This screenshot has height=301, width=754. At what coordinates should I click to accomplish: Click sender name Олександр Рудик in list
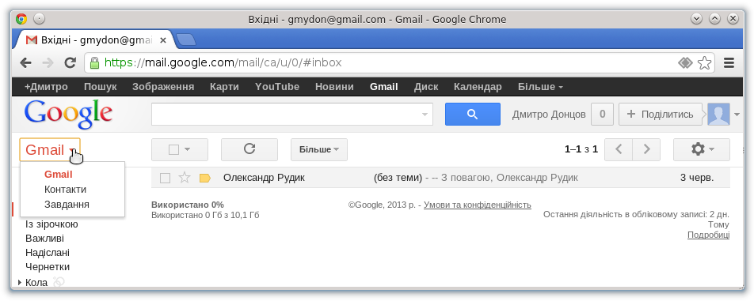pos(264,178)
